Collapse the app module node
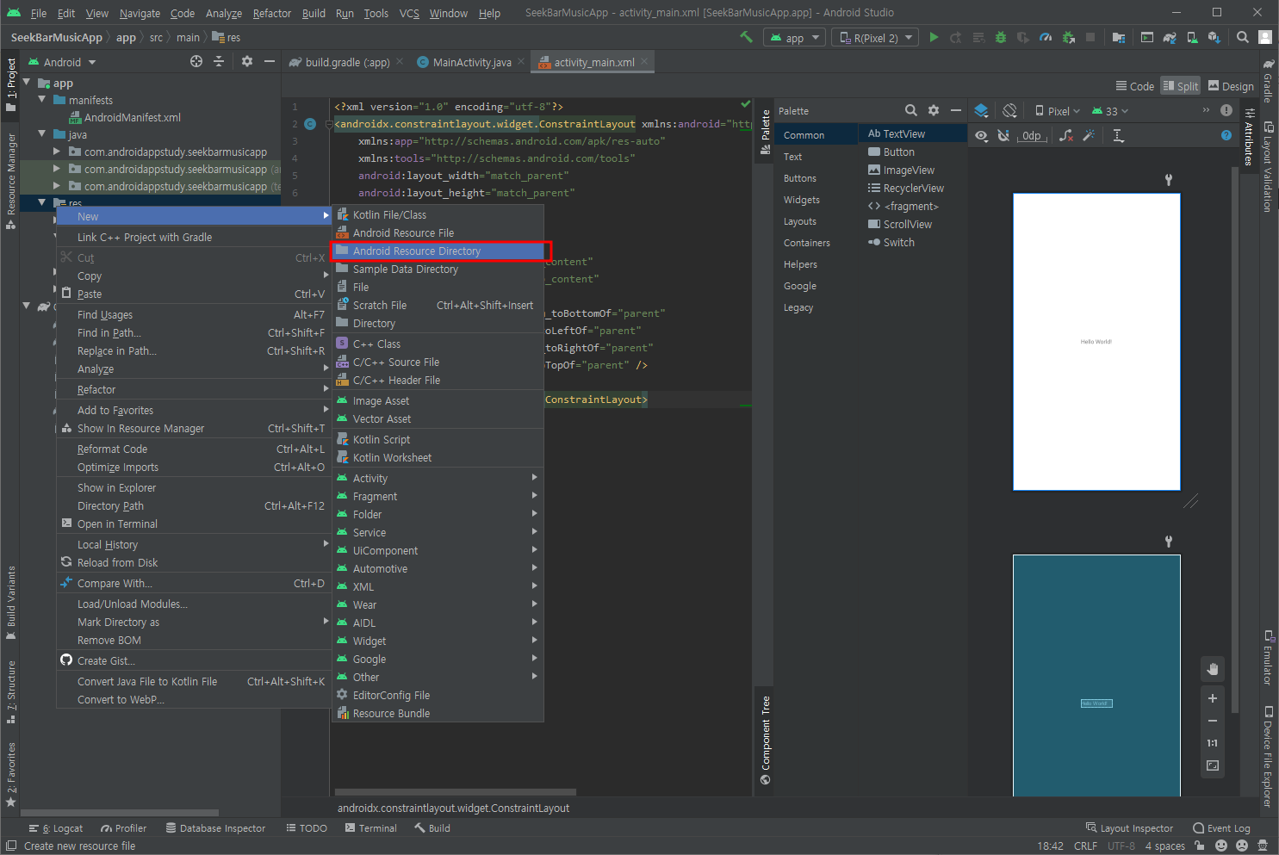 [27, 83]
